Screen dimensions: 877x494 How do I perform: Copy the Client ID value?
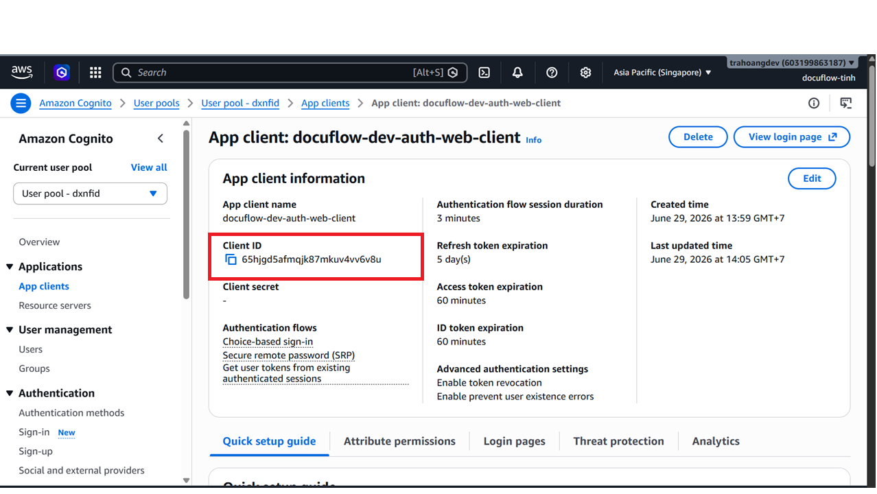point(231,259)
